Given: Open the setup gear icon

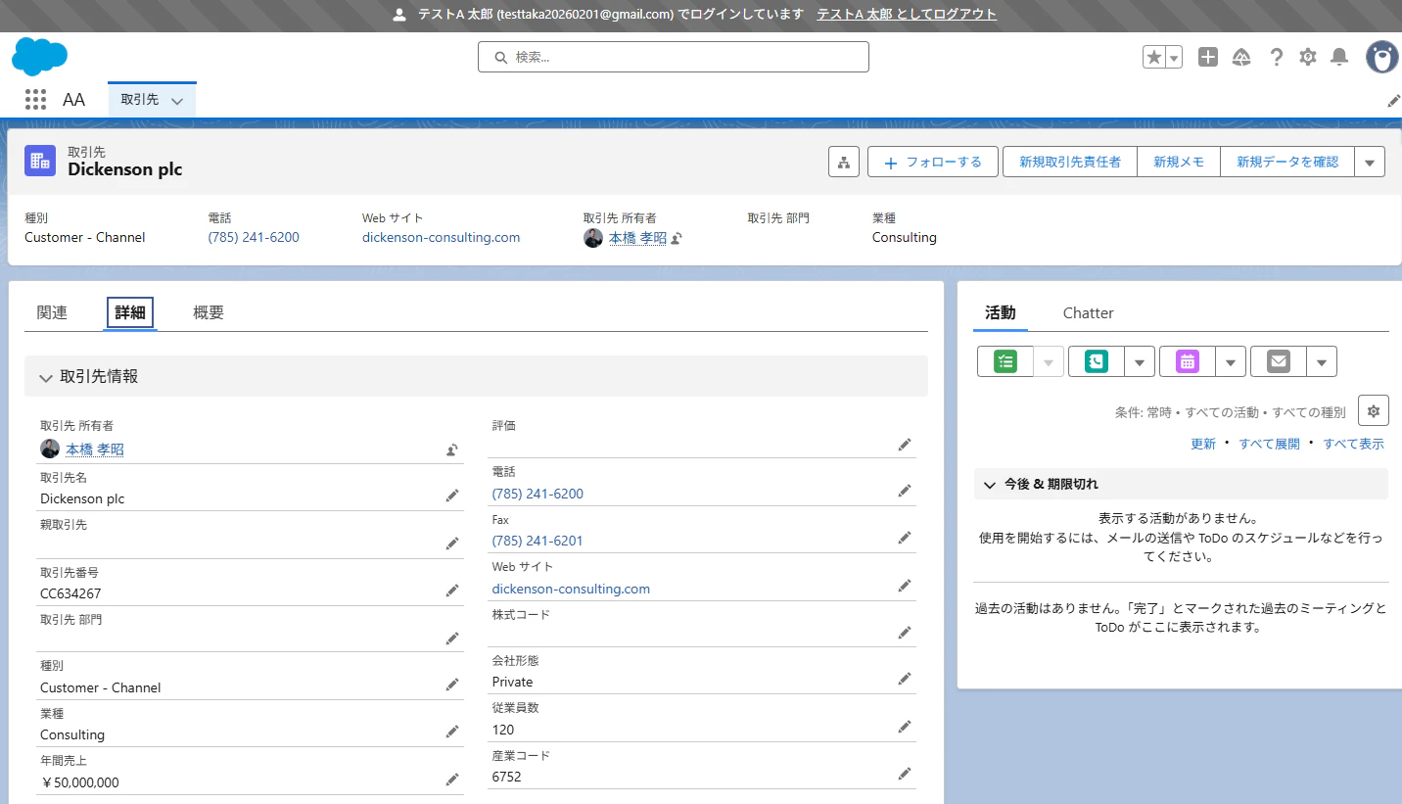Looking at the screenshot, I should click(1308, 58).
